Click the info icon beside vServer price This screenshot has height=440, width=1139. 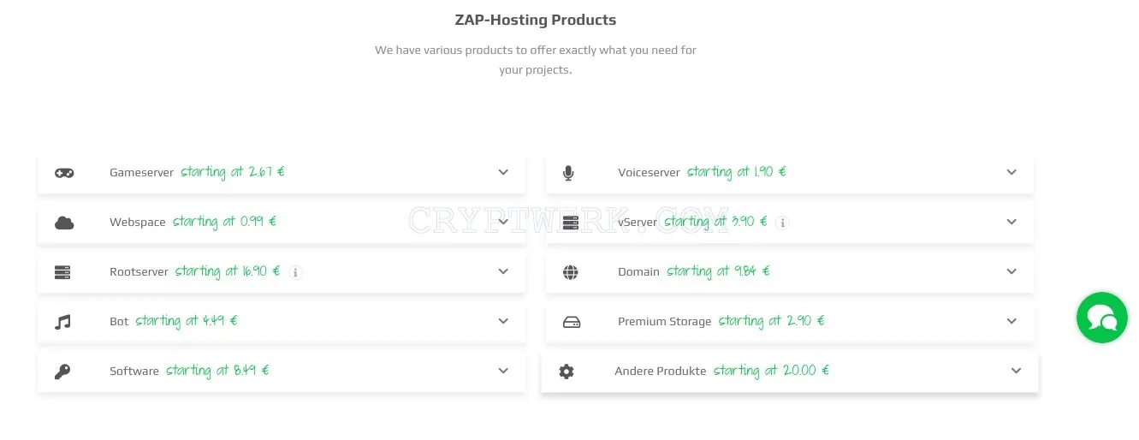pyautogui.click(x=782, y=223)
